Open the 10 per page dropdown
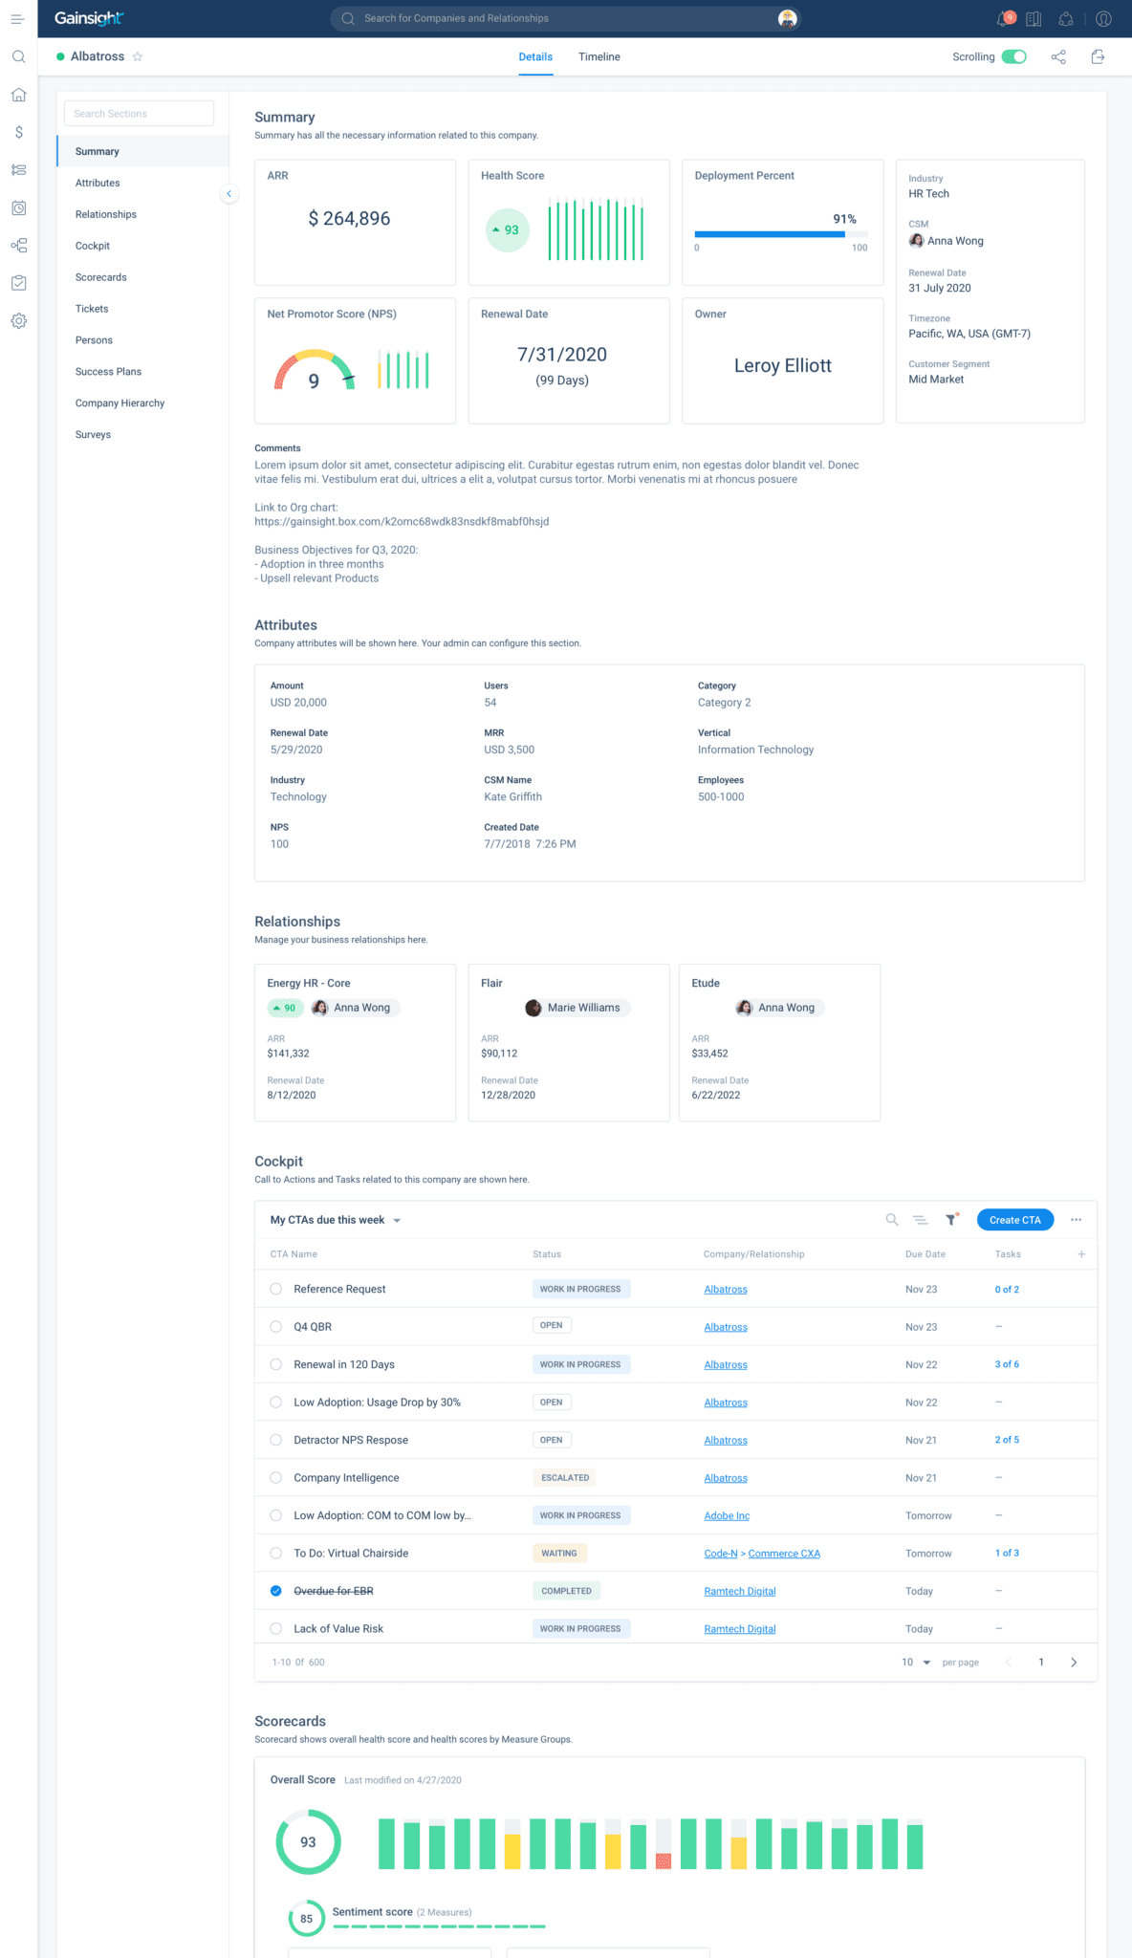1132x1958 pixels. pyautogui.click(x=916, y=1663)
